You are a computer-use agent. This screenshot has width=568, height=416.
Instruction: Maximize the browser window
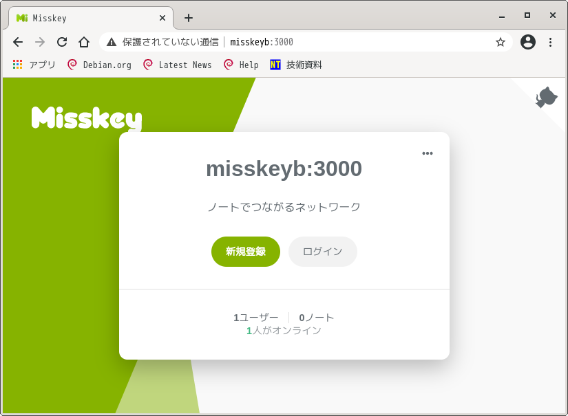click(527, 15)
